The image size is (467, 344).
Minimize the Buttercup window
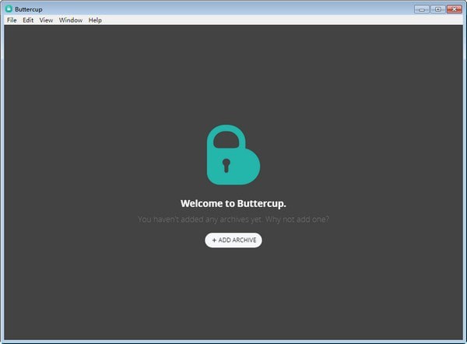pyautogui.click(x=421, y=9)
